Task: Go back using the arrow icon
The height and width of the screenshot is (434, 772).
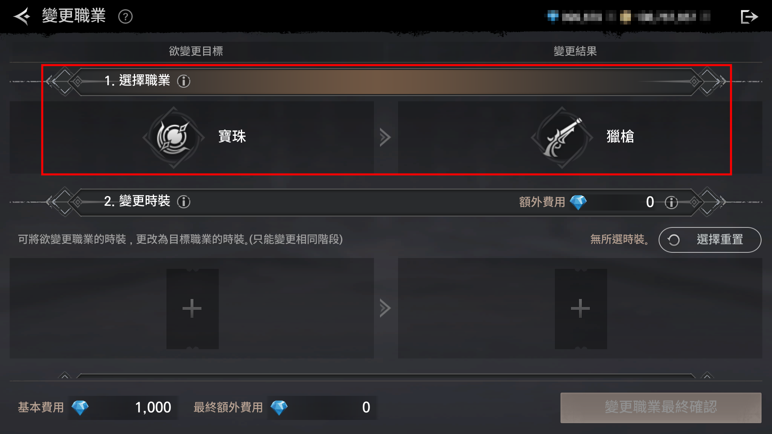Action: point(22,16)
